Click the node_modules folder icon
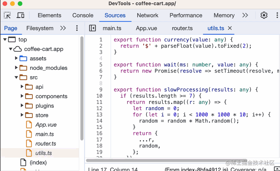This screenshot has height=171, width=280. pyautogui.click(x=23, y=68)
